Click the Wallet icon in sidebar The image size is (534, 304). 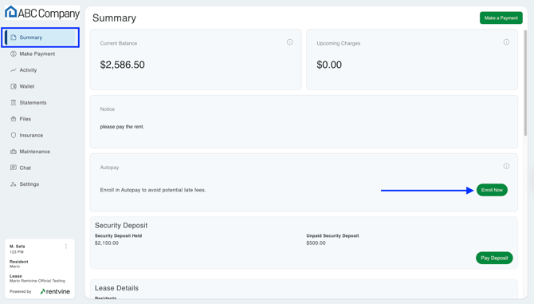point(14,86)
